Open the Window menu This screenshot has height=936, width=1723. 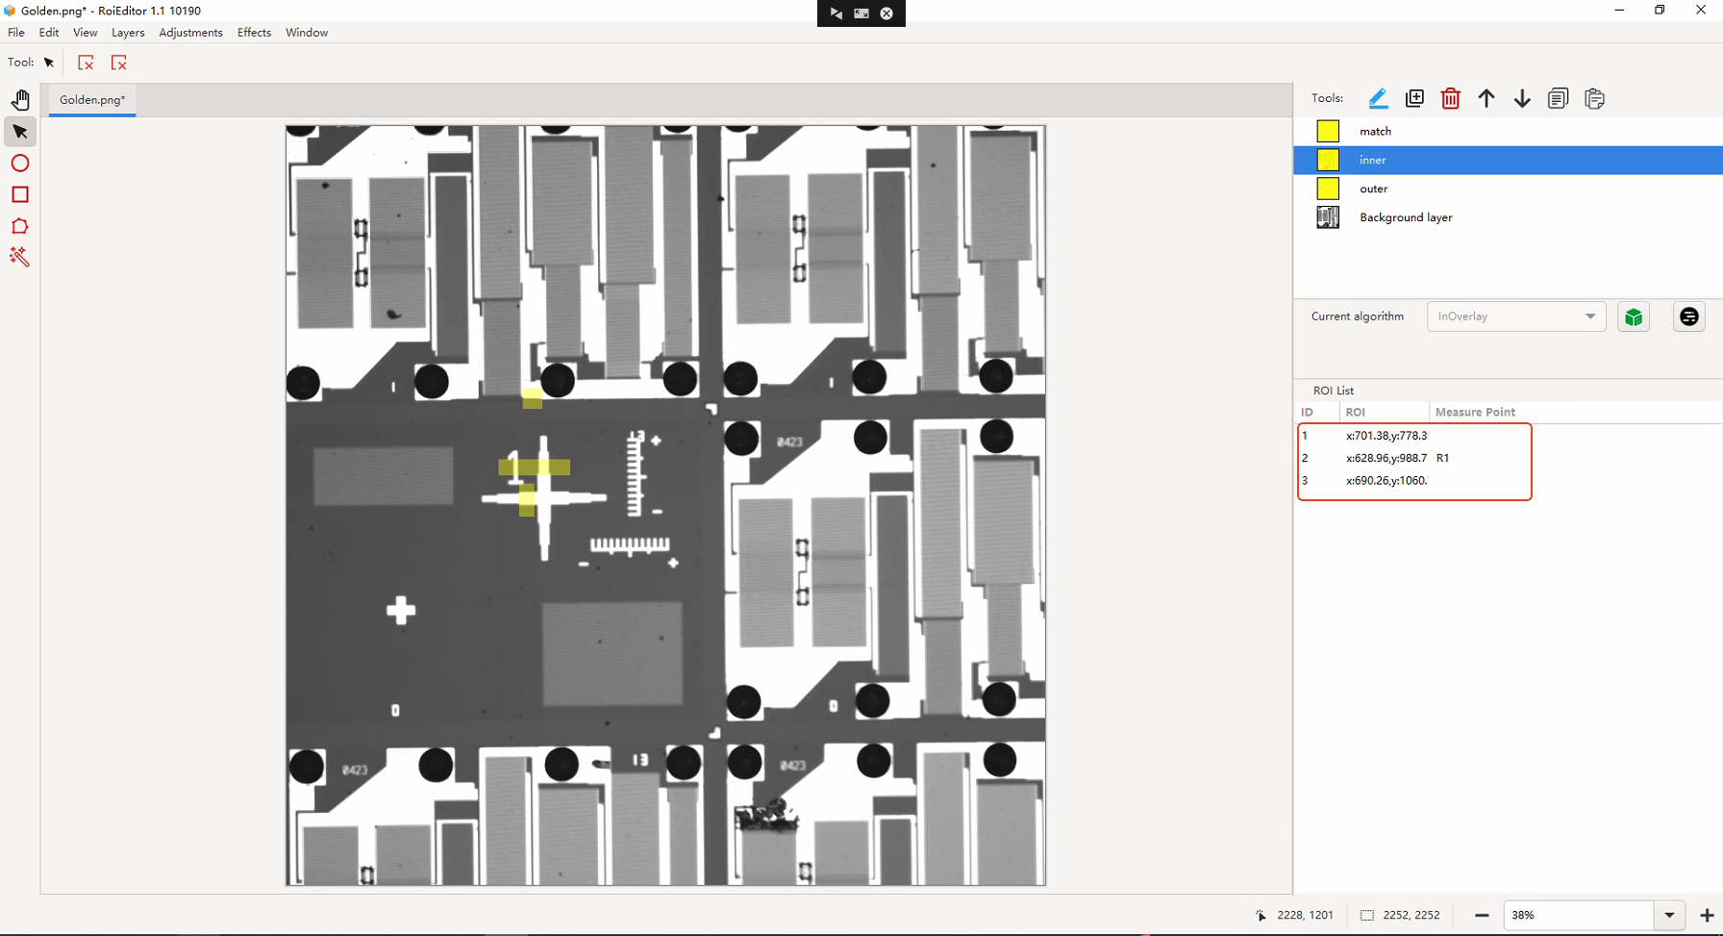pos(307,33)
